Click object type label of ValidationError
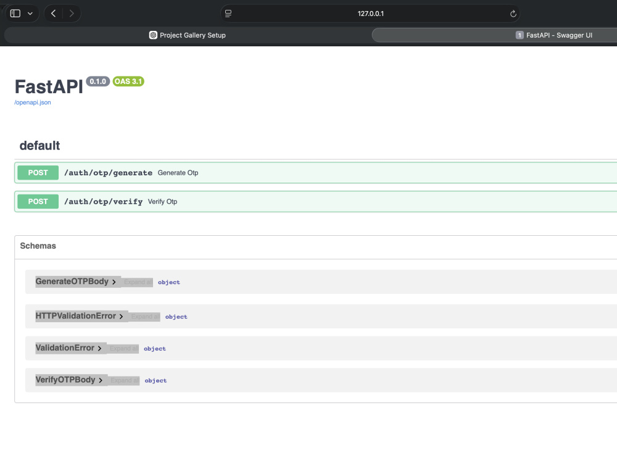 coord(155,348)
